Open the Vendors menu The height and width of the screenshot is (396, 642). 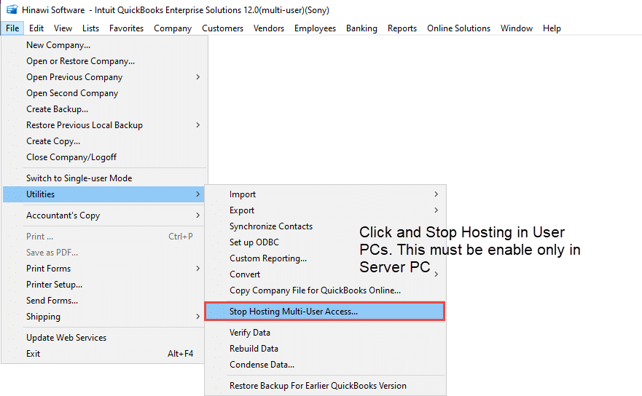point(269,28)
